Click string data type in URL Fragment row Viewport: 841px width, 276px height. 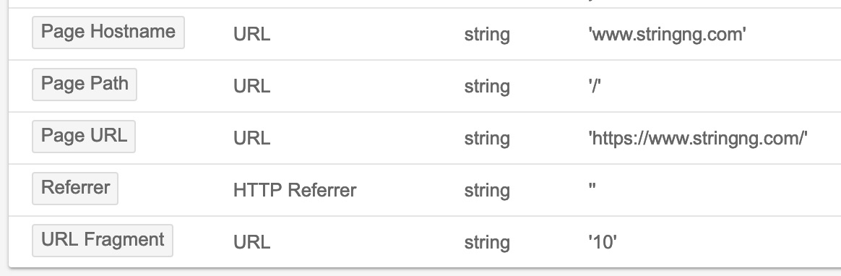487,243
